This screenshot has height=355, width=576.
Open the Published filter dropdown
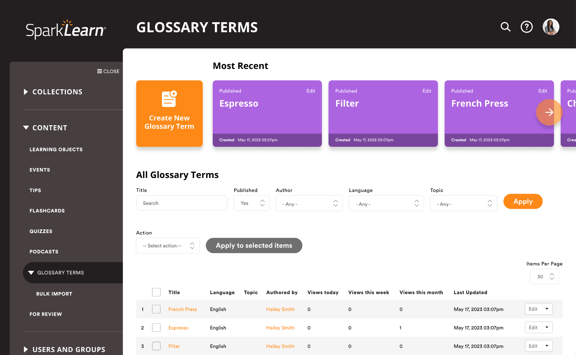pos(251,203)
